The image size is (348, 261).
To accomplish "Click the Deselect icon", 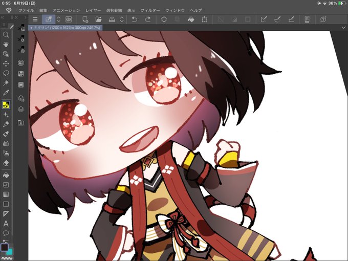I will [221, 19].
